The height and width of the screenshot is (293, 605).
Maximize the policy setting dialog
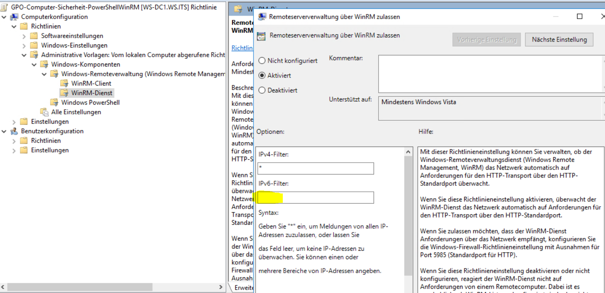coord(580,17)
